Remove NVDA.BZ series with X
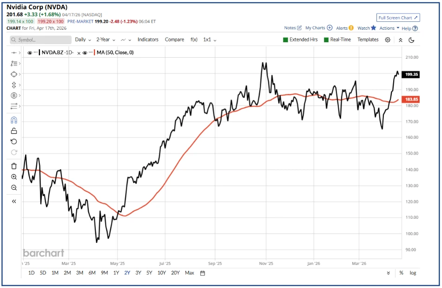This screenshot has height=288, width=442. click(x=79, y=53)
